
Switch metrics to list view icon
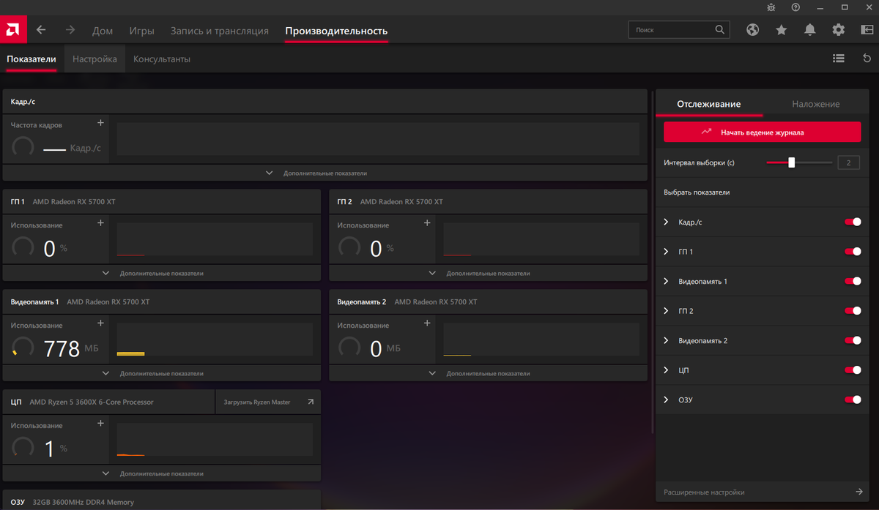tap(839, 59)
